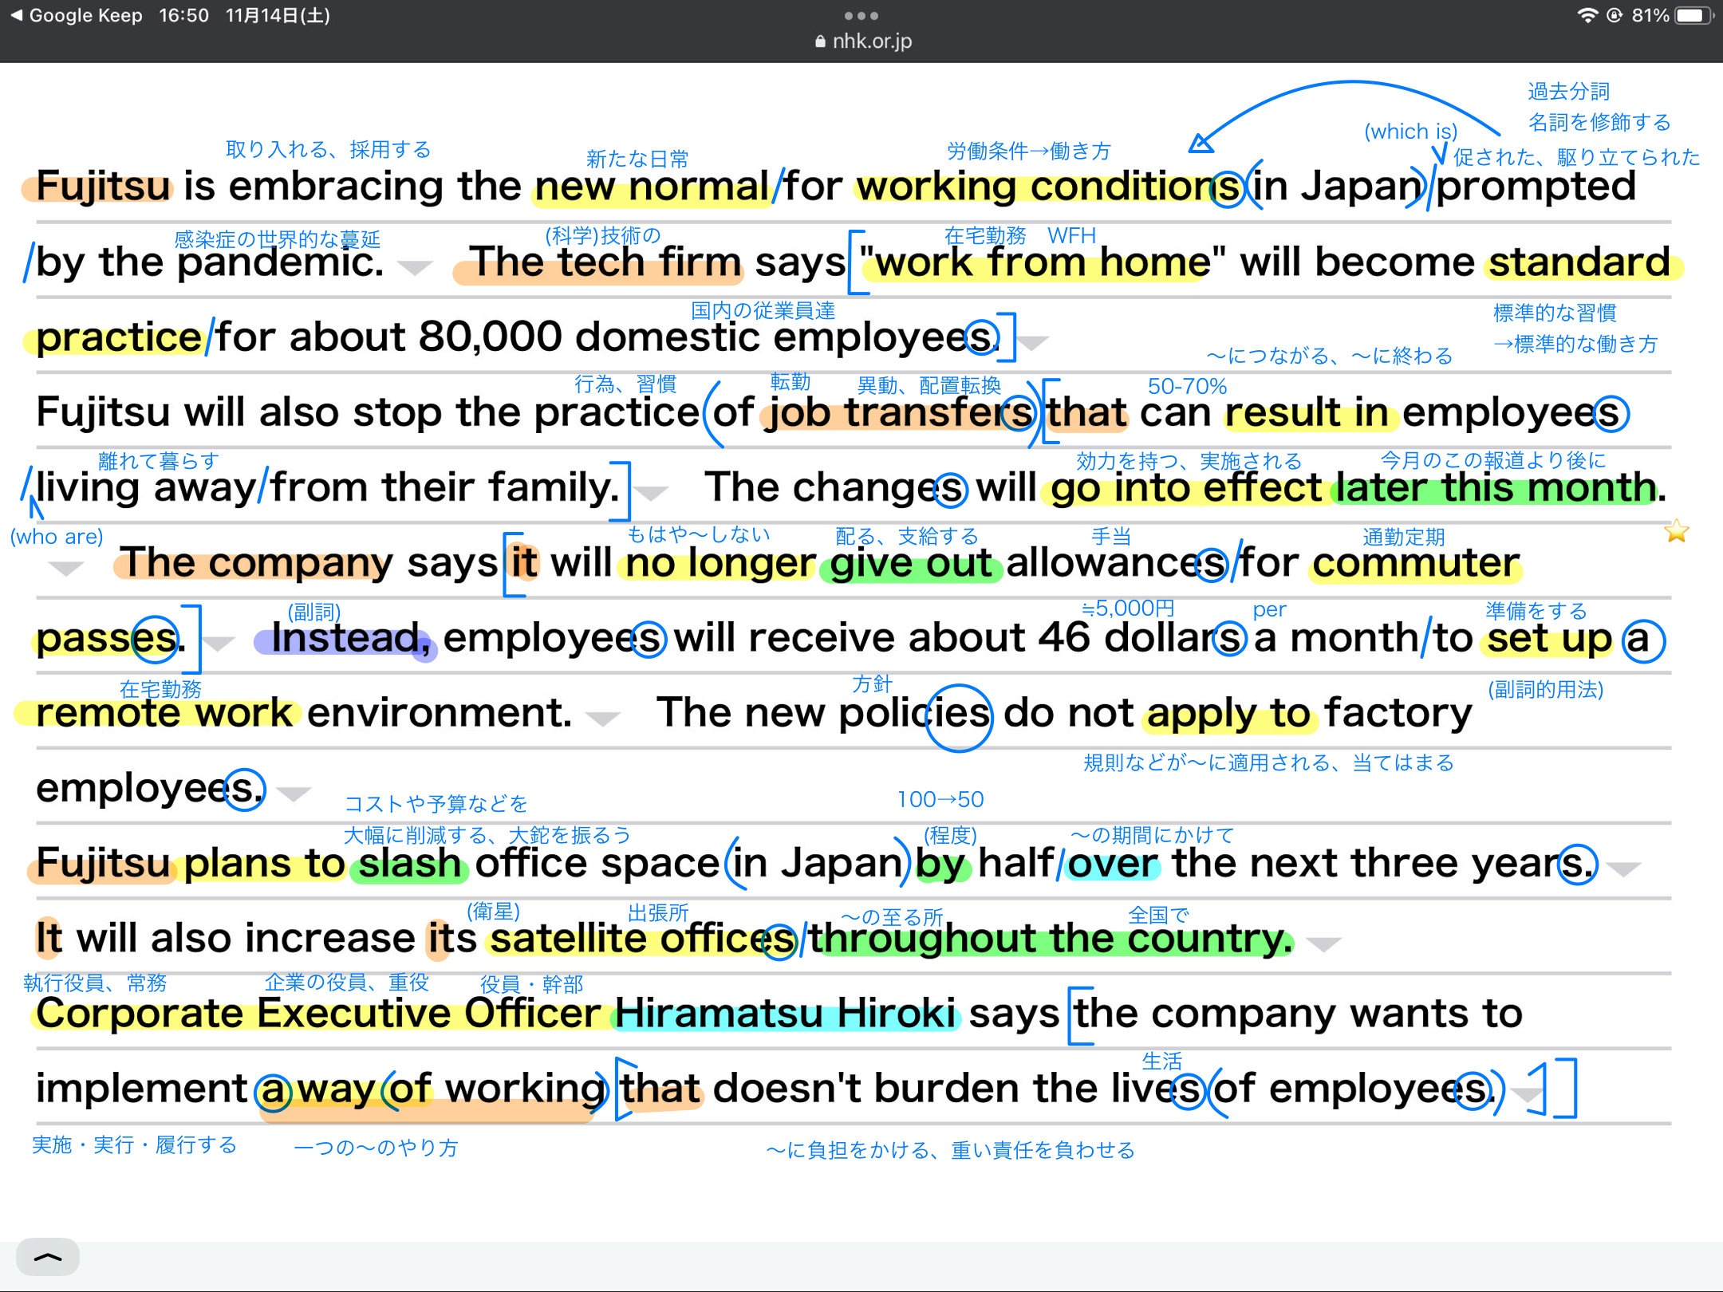Expand the triangle before "The company says"

[65, 568]
